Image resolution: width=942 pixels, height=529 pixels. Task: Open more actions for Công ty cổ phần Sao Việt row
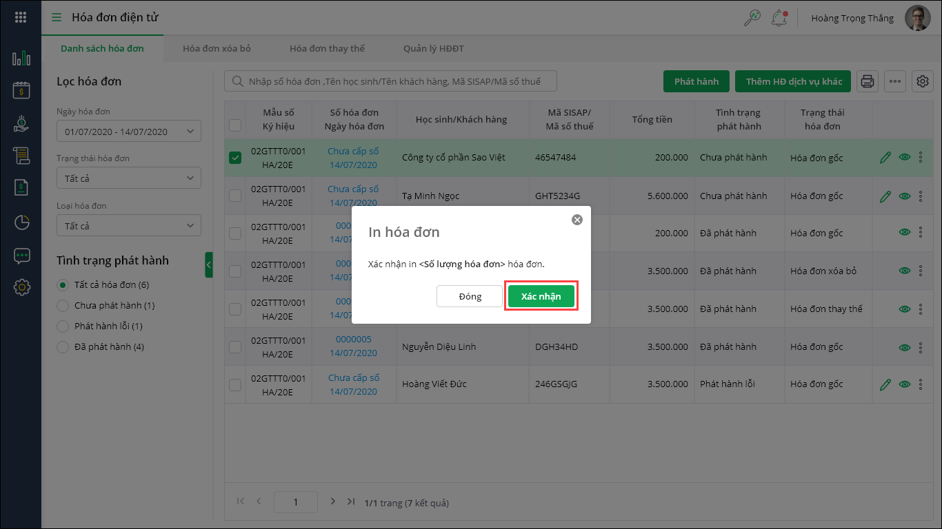pos(920,158)
